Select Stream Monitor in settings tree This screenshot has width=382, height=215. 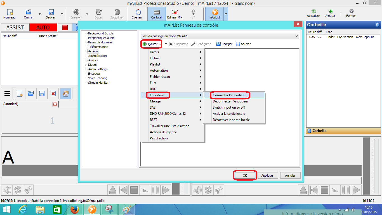(98, 83)
